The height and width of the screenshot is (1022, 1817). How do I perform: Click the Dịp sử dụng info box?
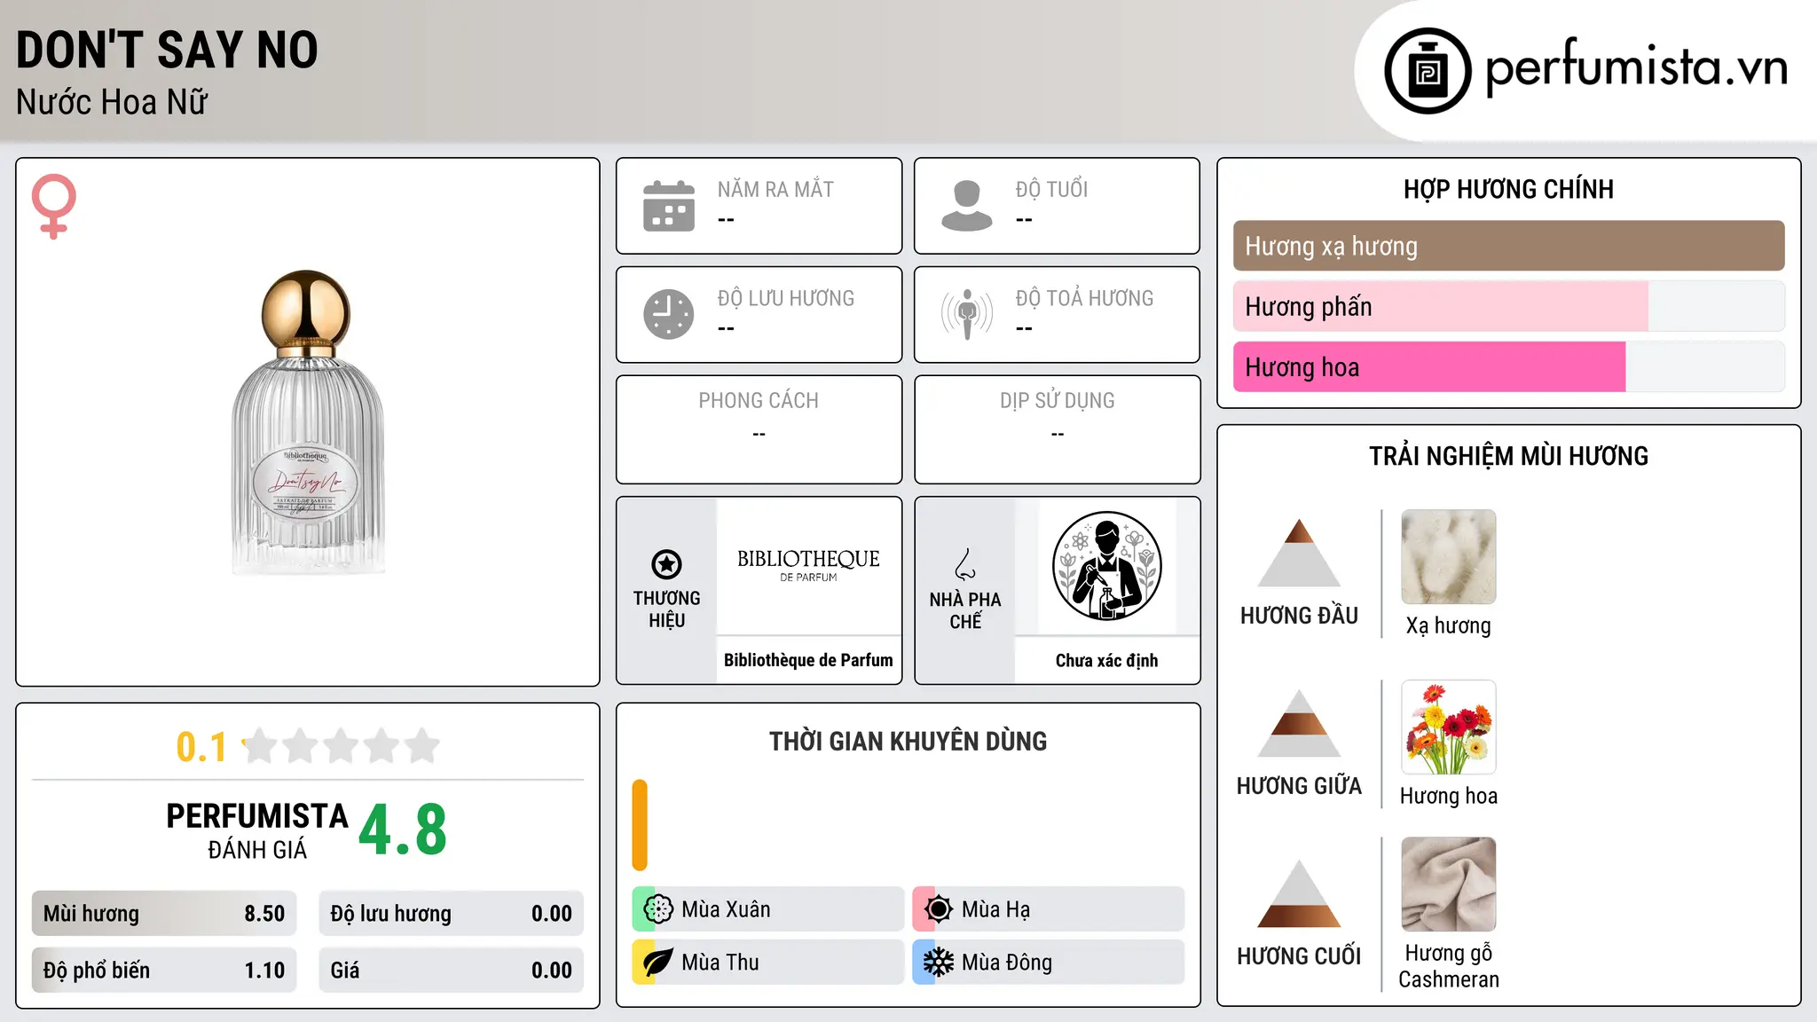point(1057,429)
